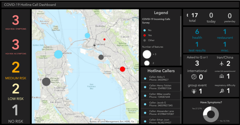
Task: Click the Low Risk indicator value 2
Action: 16,88
